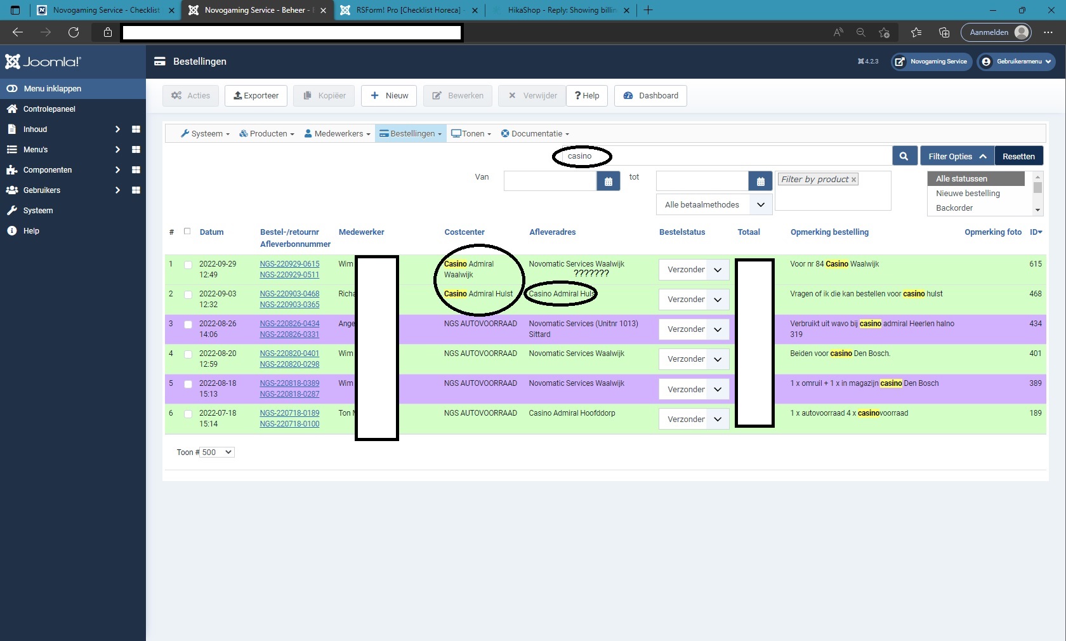Collapse the Filter Opties panel
Viewport: 1066px width, 641px height.
957,156
